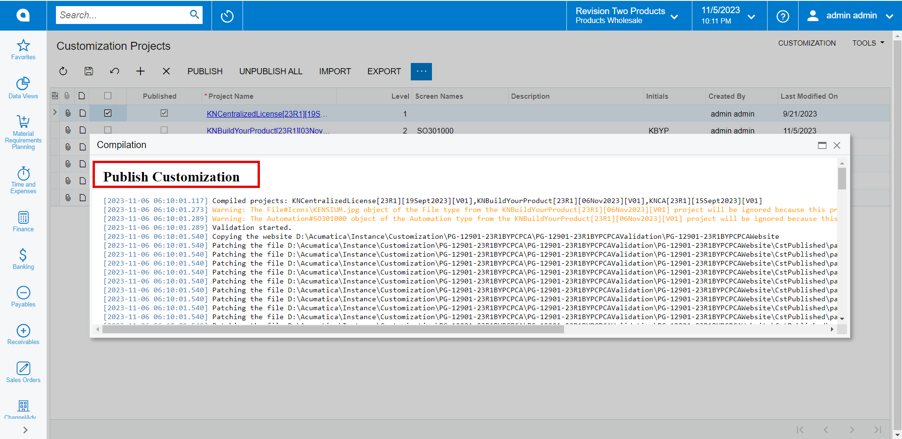Image resolution: width=902 pixels, height=439 pixels.
Task: Click the PUBLISH button
Action: pyautogui.click(x=205, y=71)
